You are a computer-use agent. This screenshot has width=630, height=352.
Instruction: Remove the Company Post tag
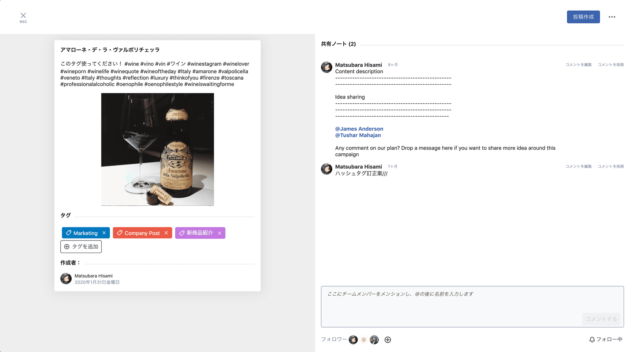click(166, 233)
